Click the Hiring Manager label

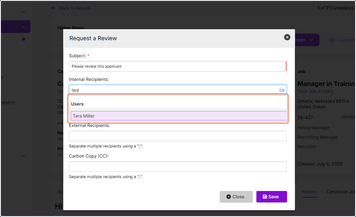(x=314, y=128)
